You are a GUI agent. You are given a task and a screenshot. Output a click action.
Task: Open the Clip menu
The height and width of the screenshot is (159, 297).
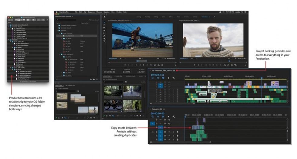coord(85,12)
